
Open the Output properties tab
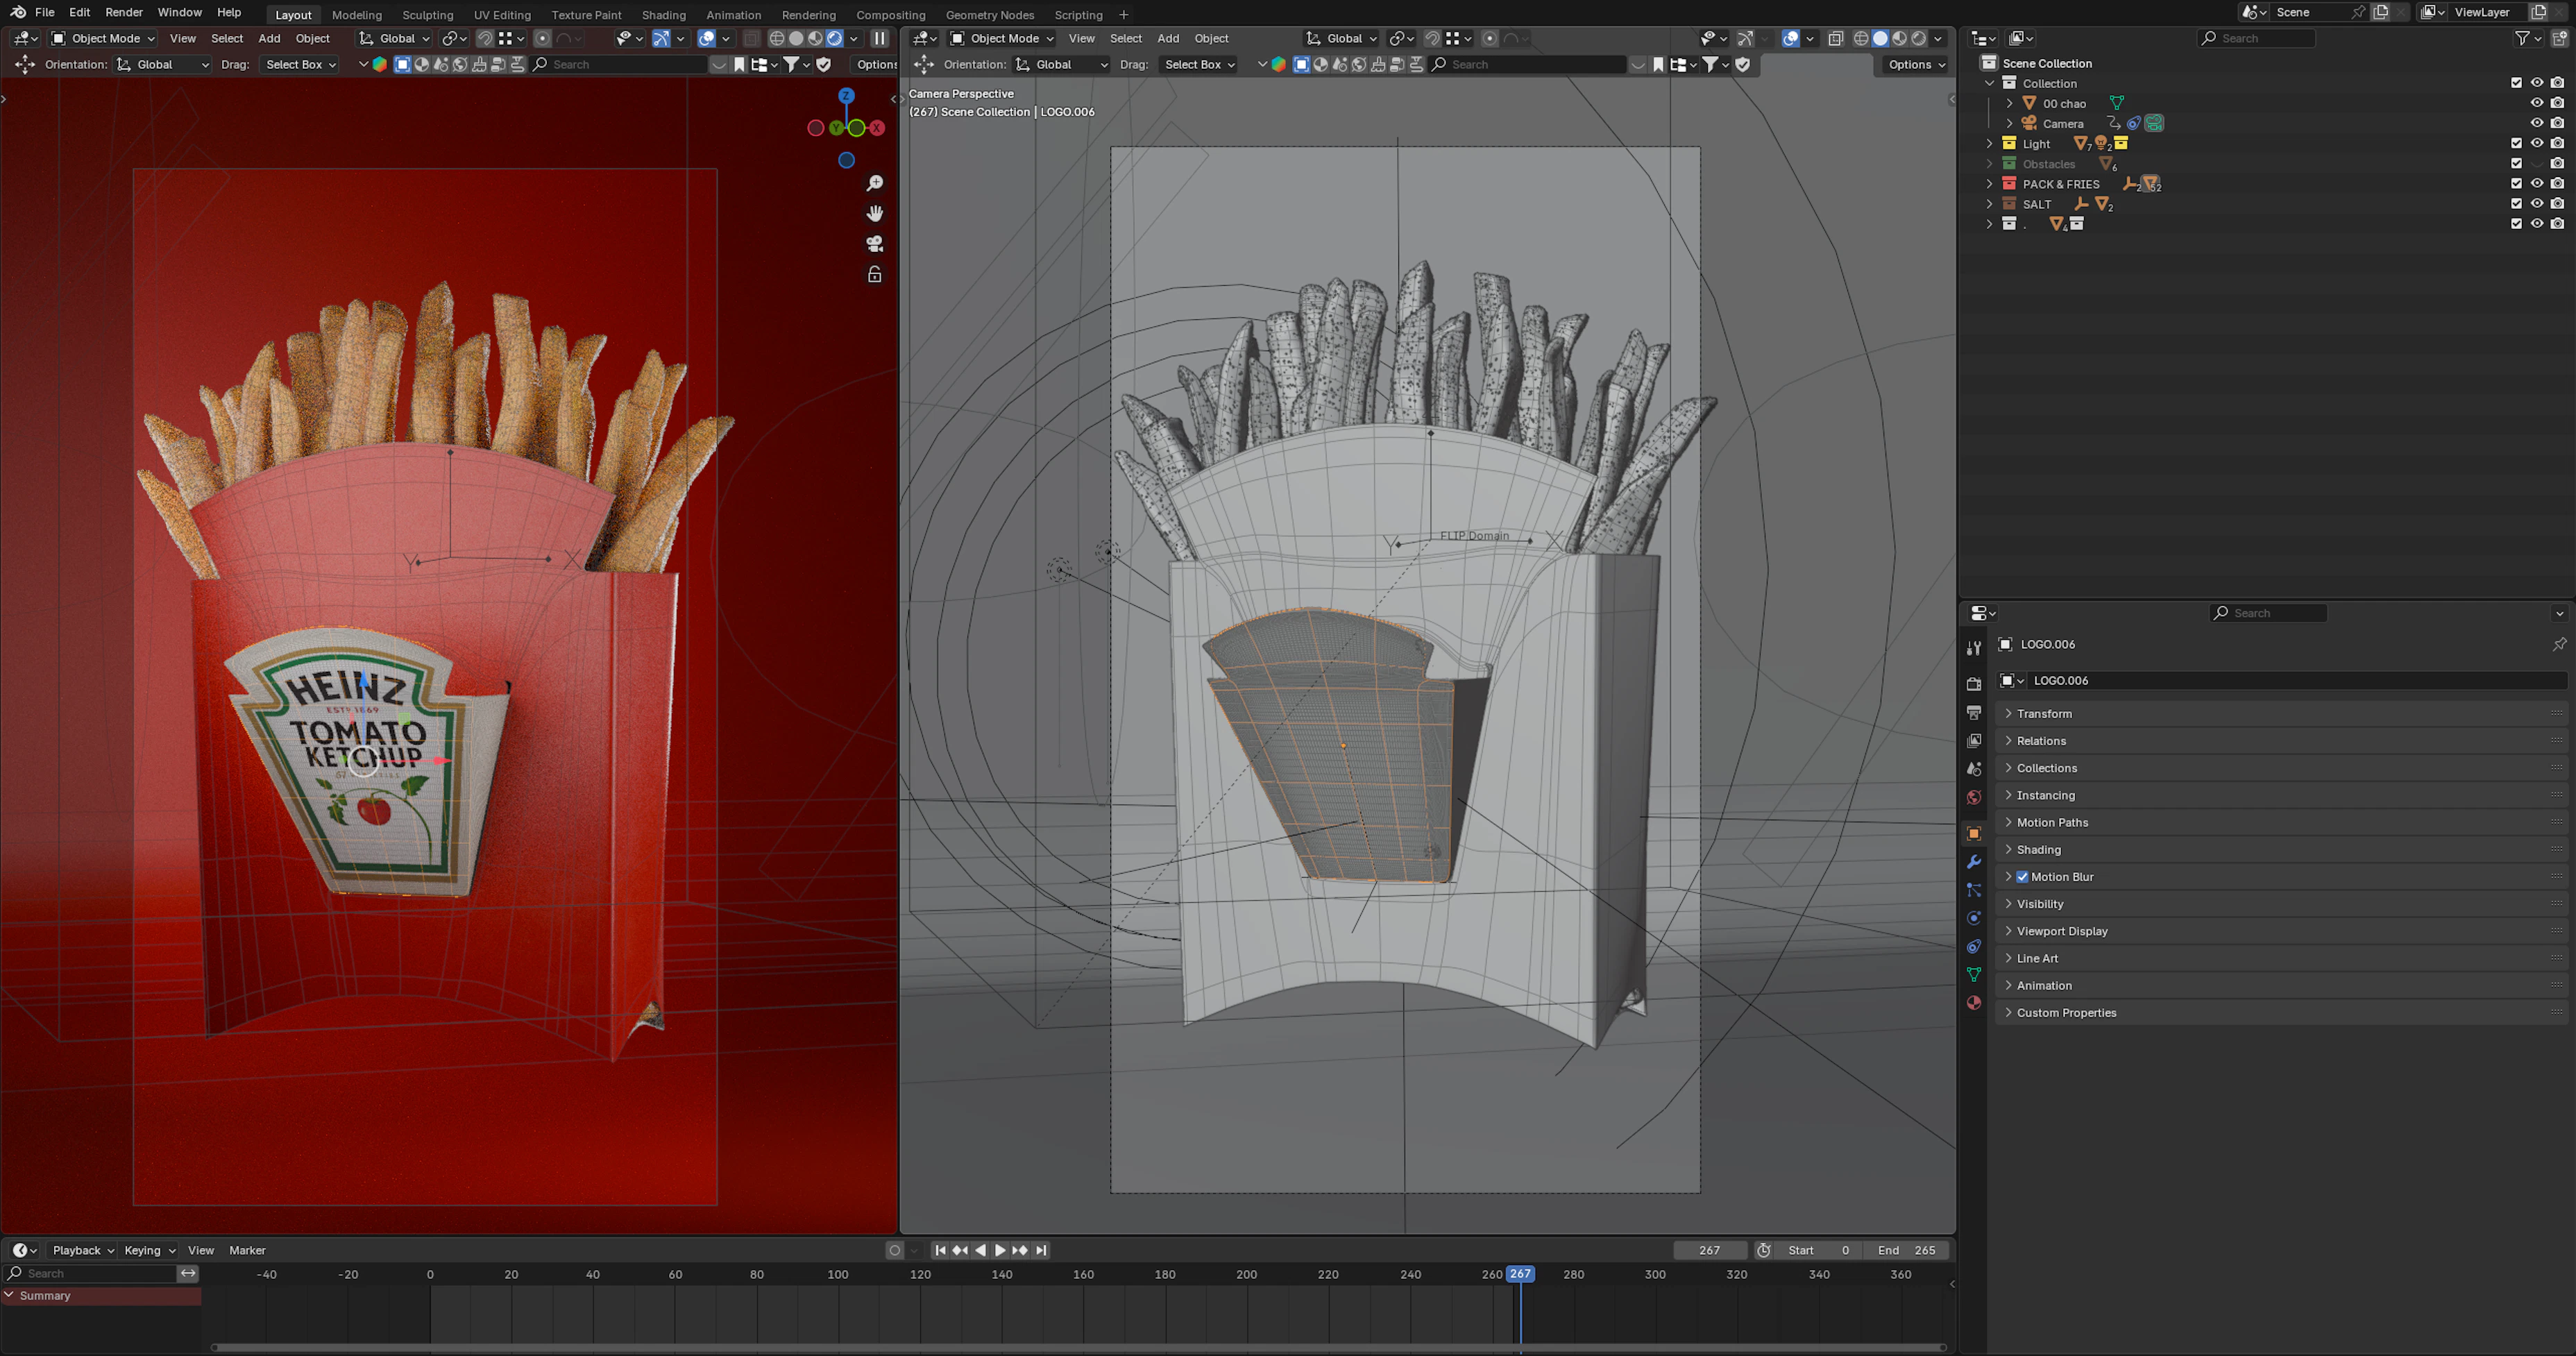pos(1973,712)
